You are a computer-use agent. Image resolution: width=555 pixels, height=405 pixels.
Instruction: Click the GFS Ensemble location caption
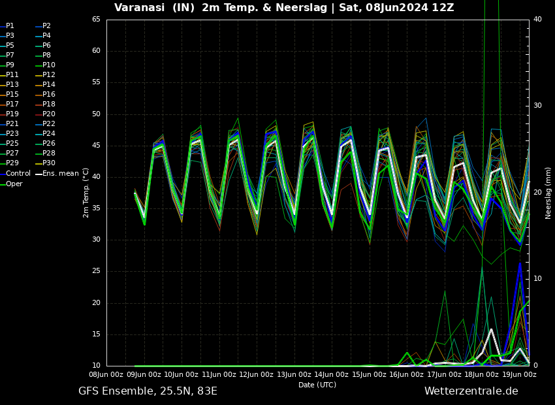pos(148,391)
